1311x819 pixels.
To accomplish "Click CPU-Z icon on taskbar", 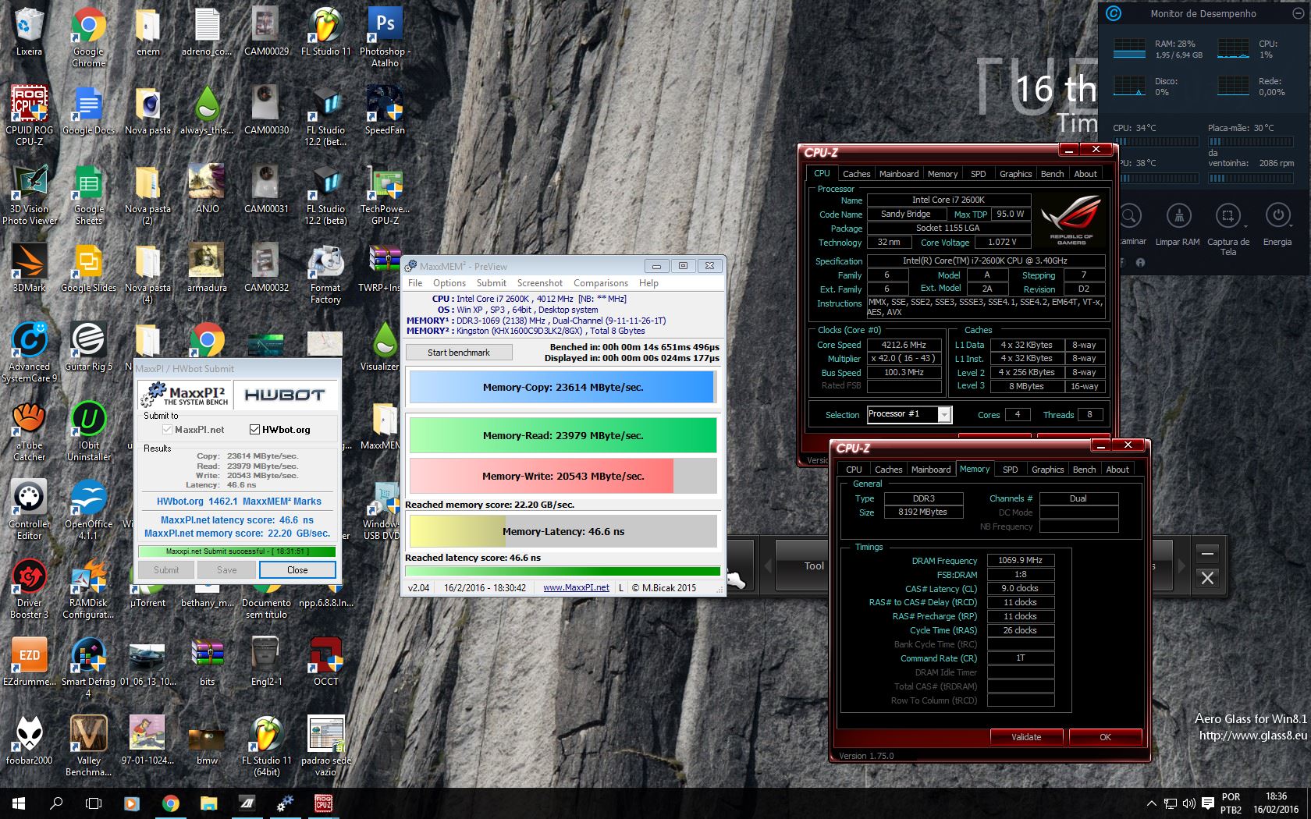I will (x=323, y=803).
